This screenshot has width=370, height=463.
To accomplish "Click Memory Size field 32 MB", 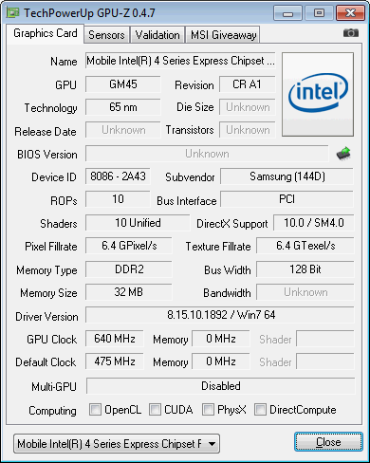I will (129, 292).
